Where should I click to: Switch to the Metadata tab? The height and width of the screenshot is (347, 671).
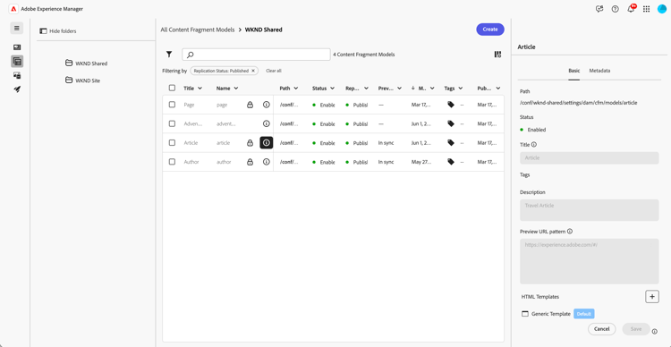coord(599,71)
